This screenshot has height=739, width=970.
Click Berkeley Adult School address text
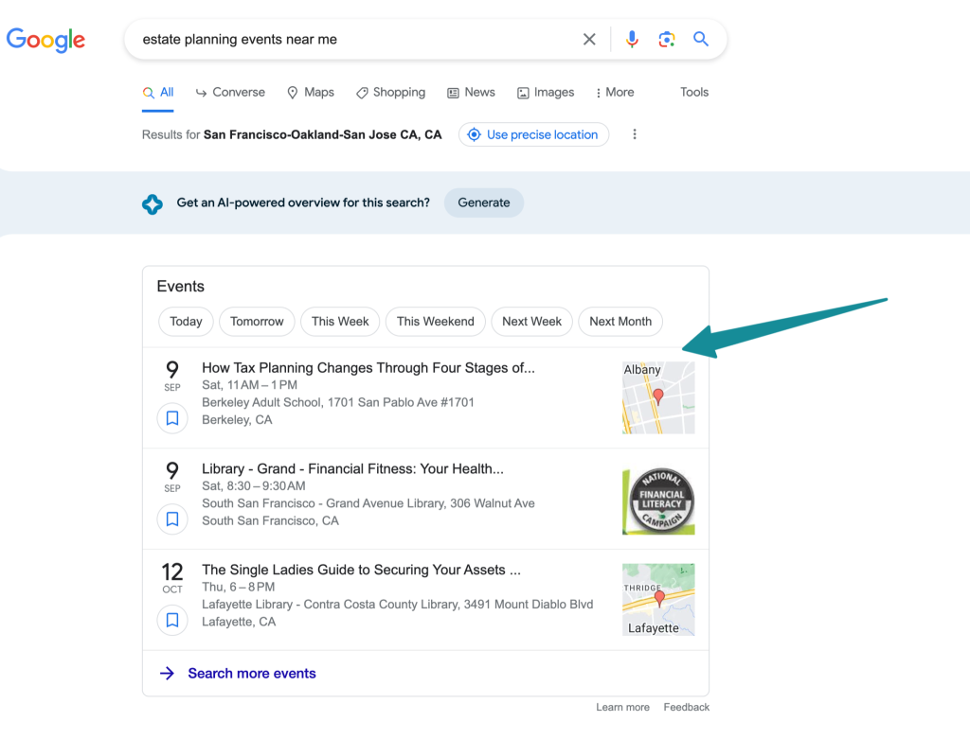point(338,402)
